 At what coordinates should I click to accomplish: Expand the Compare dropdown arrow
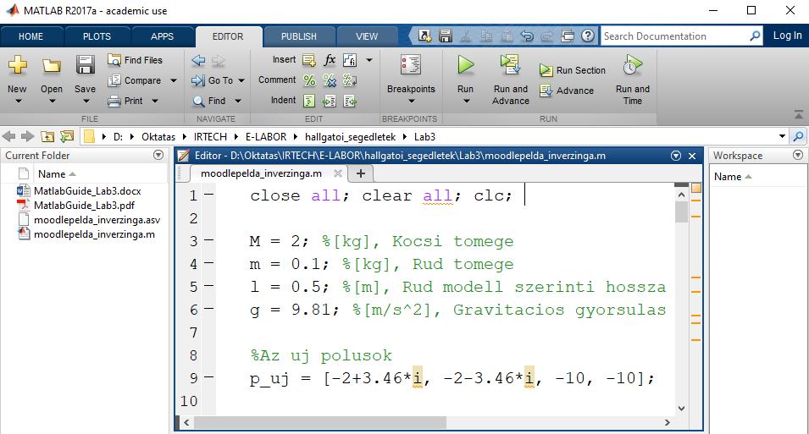[174, 80]
